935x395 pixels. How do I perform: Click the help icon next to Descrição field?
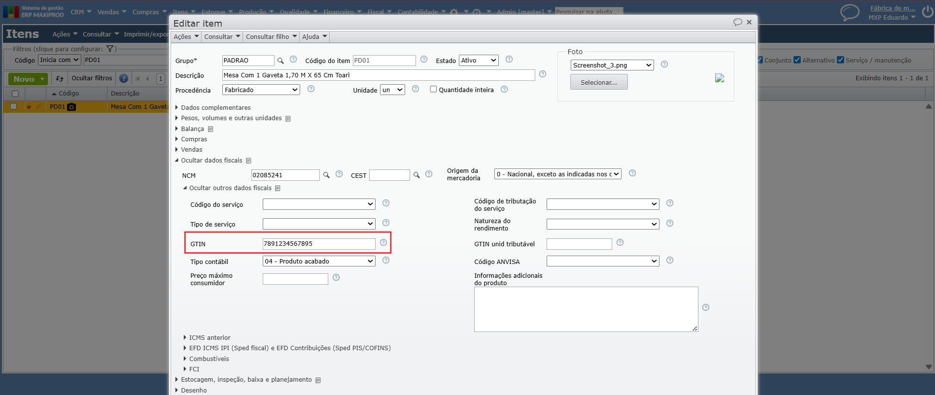pos(543,74)
